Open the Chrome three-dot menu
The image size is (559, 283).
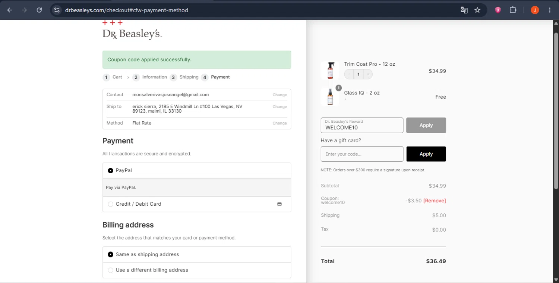550,10
